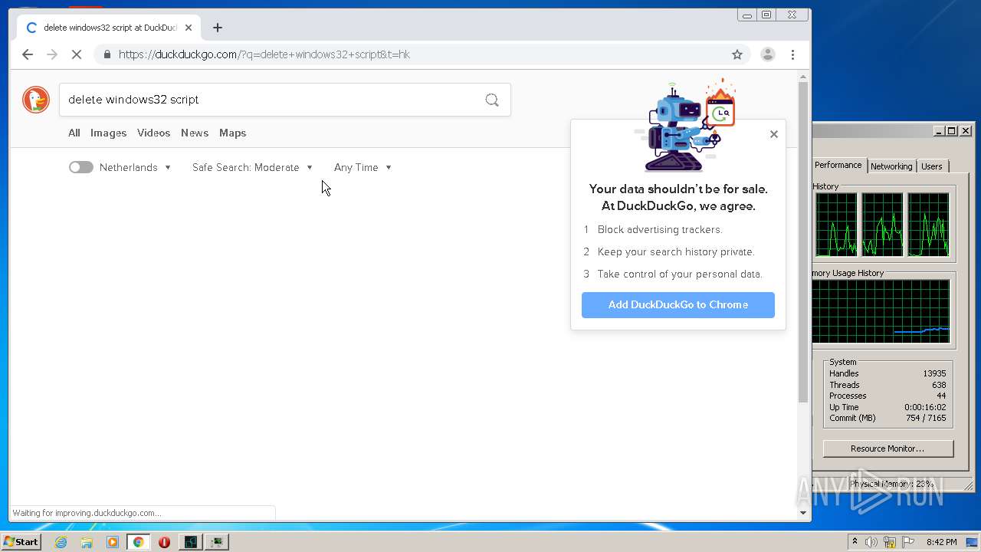Go back using Chrome's back arrow

pyautogui.click(x=28, y=54)
